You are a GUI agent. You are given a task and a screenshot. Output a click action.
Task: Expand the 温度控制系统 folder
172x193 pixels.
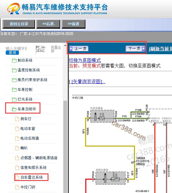coord(29,70)
